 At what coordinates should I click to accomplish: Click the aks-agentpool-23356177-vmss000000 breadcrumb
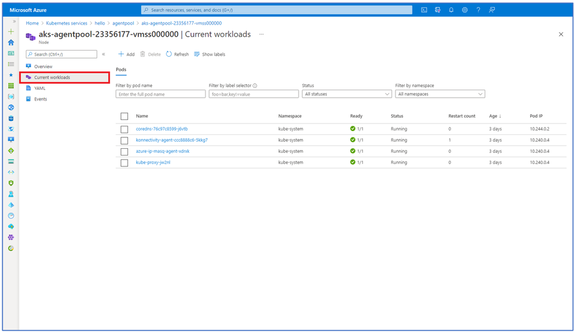coord(181,23)
